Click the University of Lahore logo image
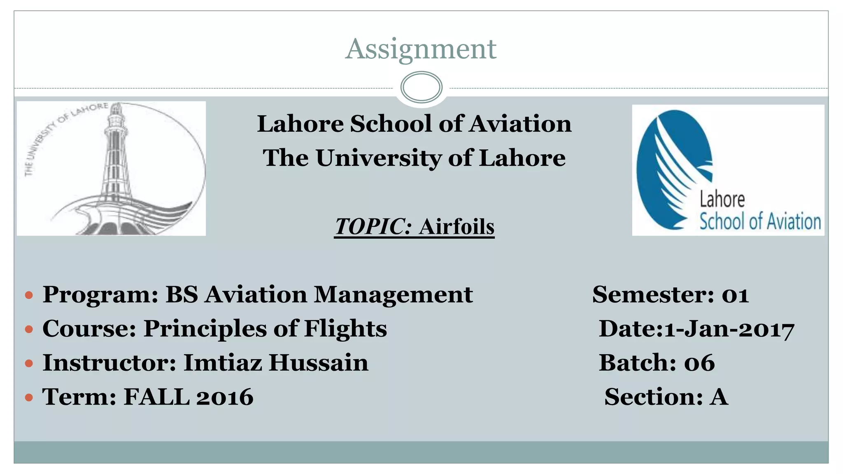 pyautogui.click(x=111, y=169)
